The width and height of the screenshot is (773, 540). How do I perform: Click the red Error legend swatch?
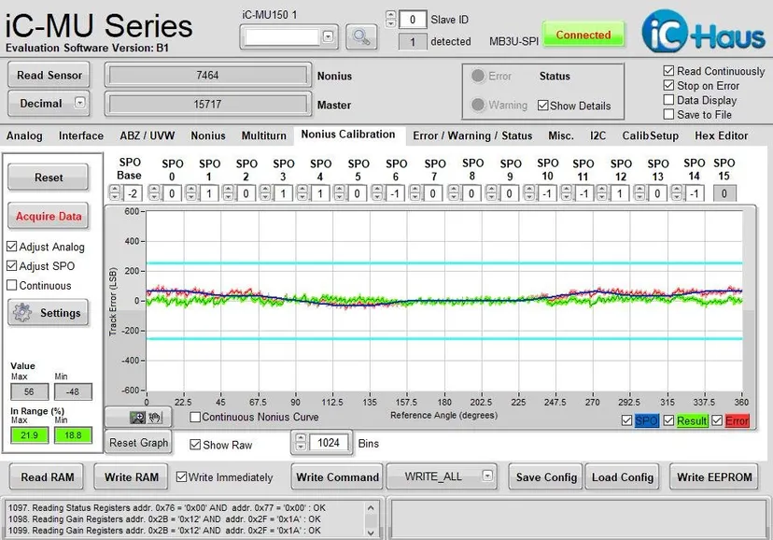coord(737,420)
